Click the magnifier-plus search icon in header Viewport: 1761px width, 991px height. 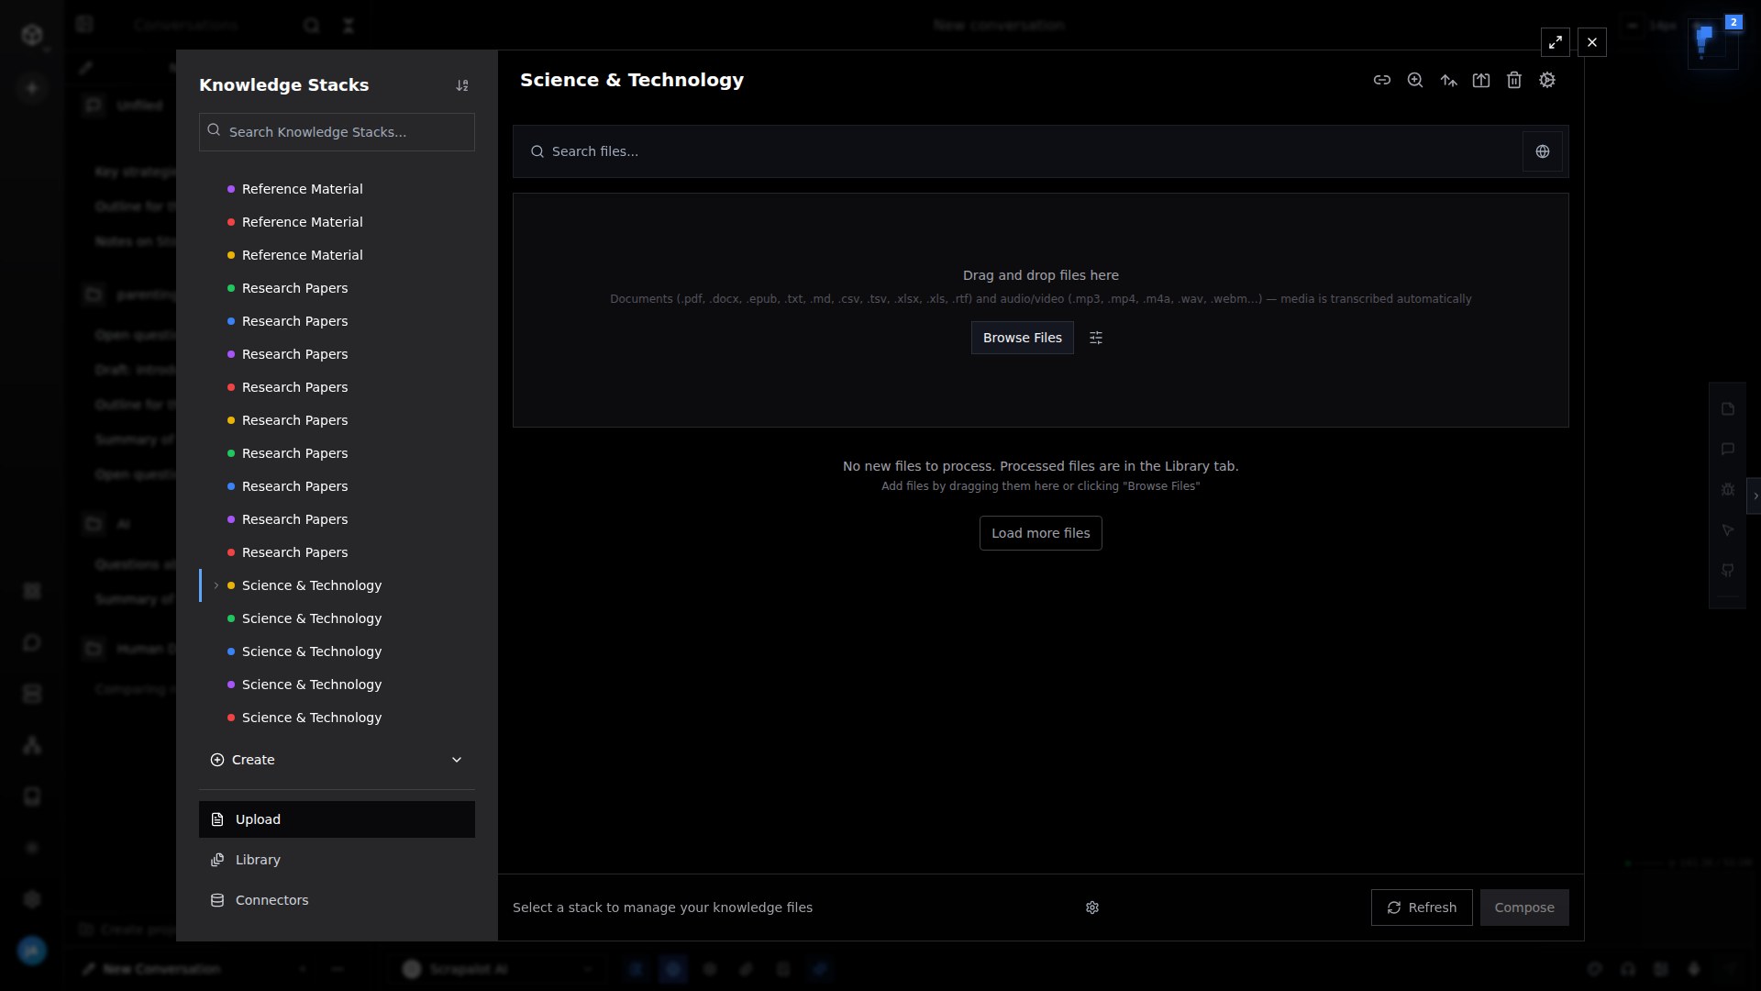(x=1415, y=81)
